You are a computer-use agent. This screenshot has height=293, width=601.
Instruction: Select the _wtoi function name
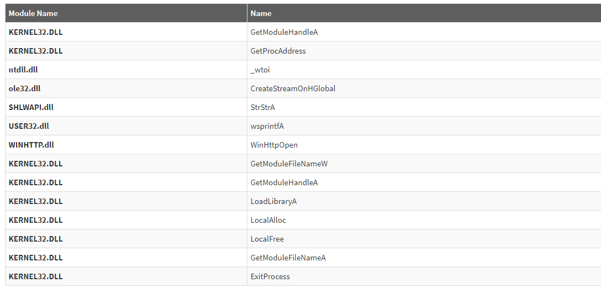coord(260,70)
